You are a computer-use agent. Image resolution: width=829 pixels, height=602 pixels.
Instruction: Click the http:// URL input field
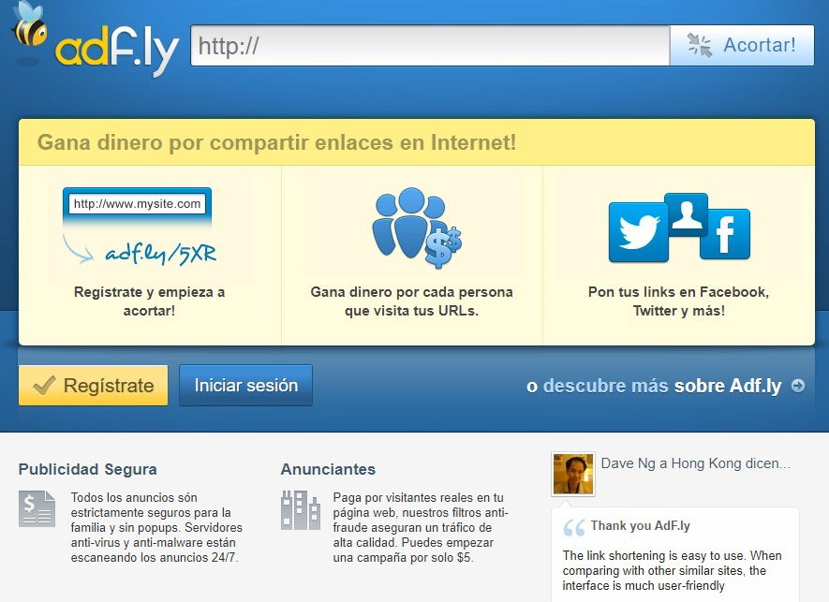(x=430, y=46)
